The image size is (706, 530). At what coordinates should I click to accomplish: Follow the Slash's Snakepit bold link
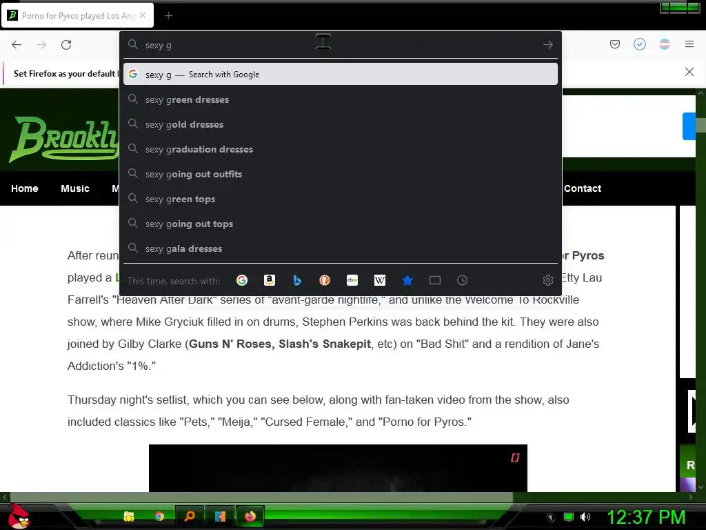[x=324, y=344]
